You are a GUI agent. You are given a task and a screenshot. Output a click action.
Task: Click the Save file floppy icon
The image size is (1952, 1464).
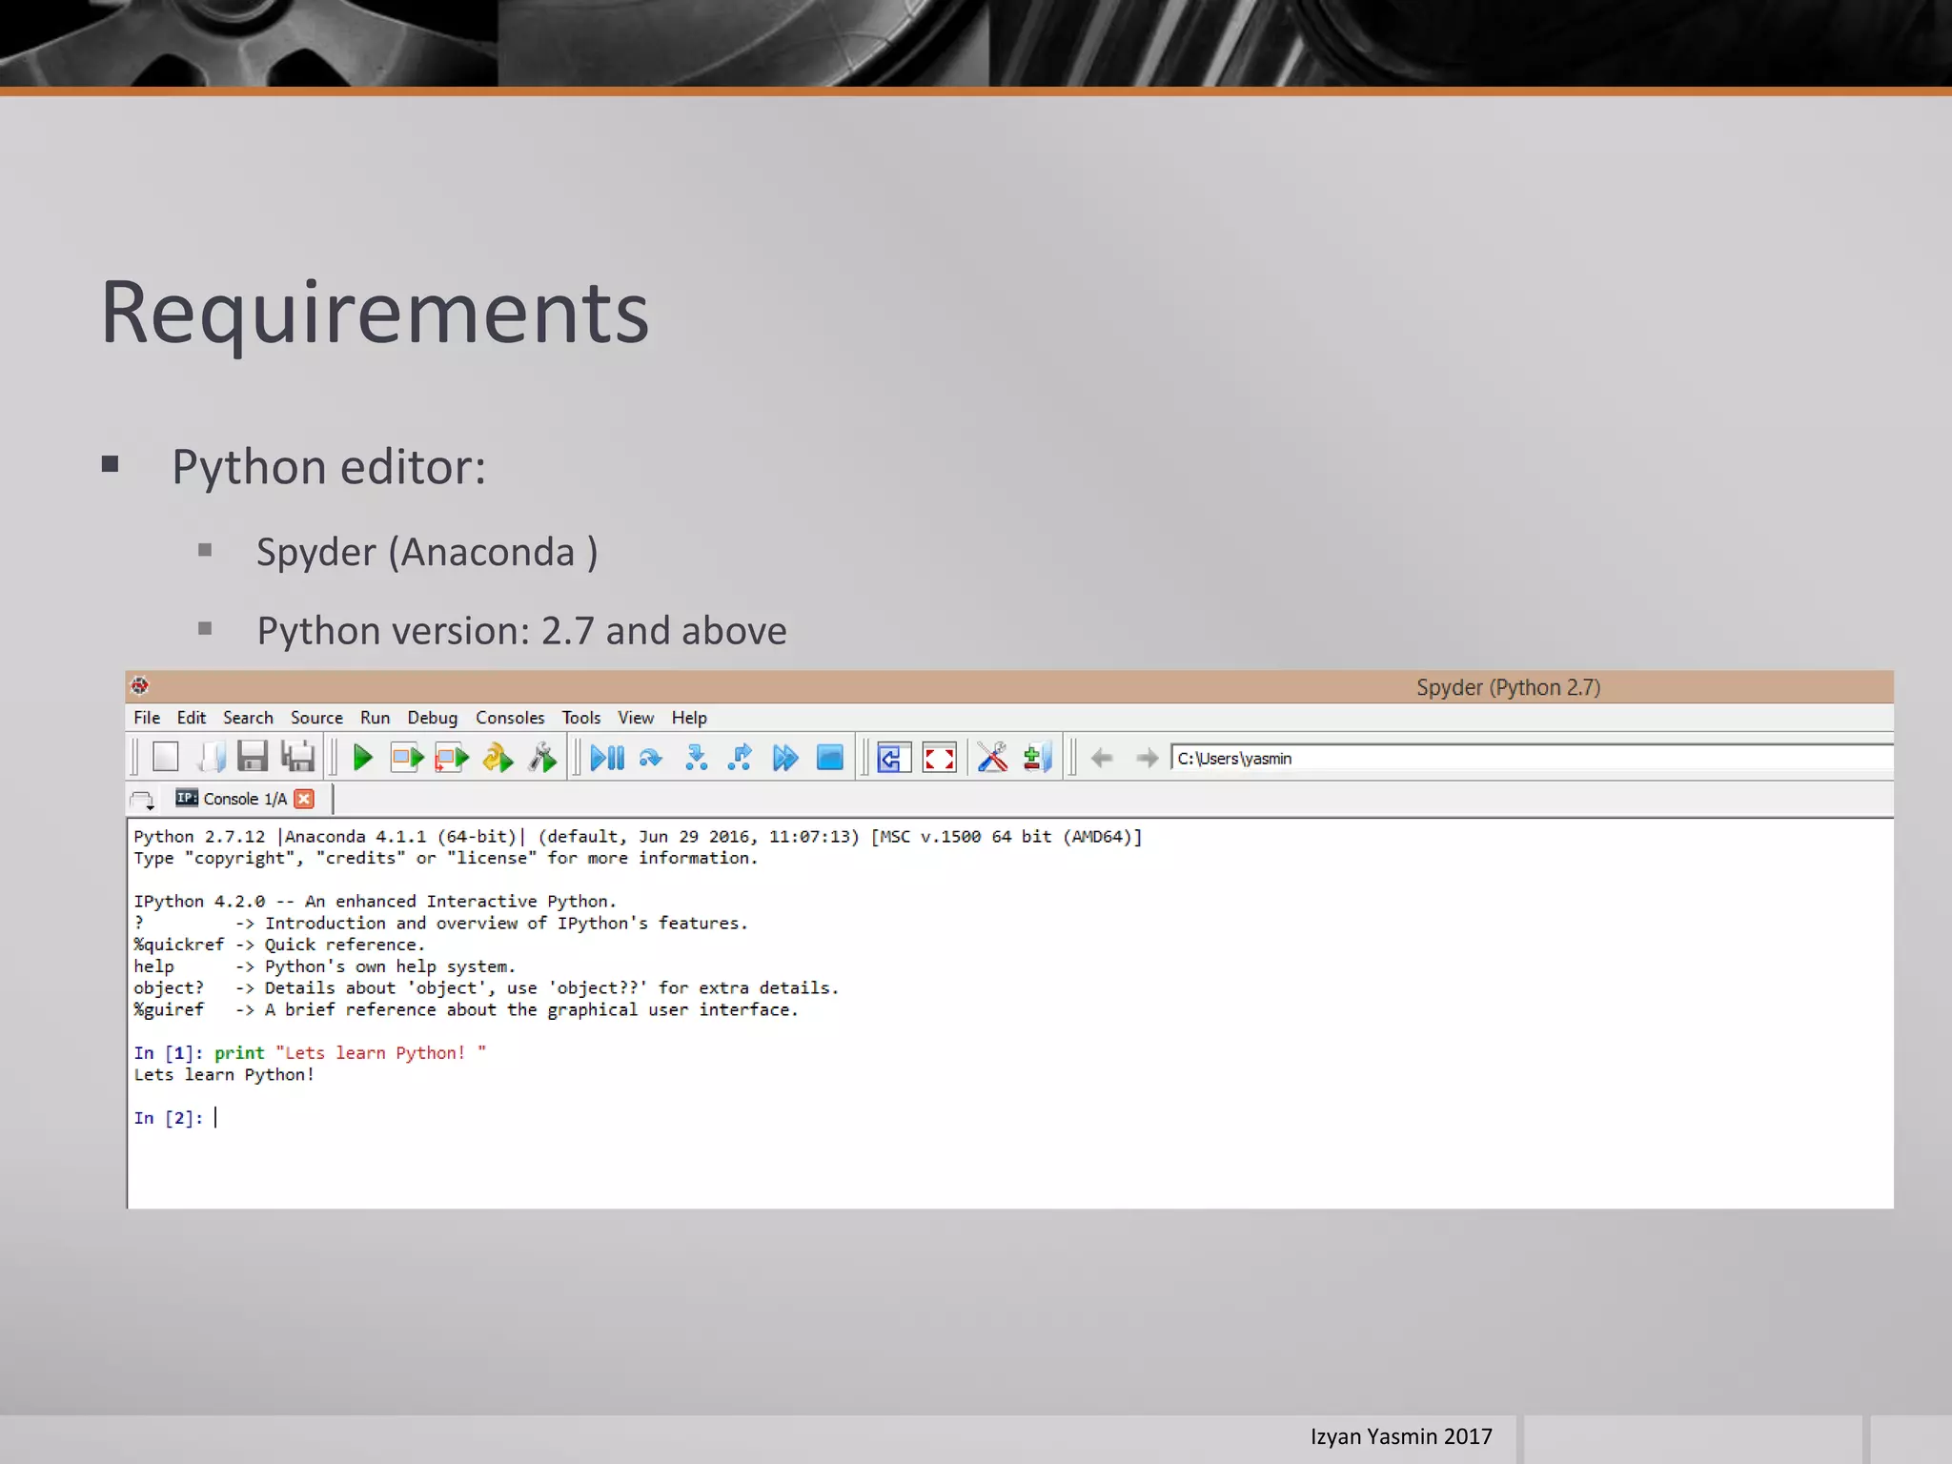click(253, 758)
